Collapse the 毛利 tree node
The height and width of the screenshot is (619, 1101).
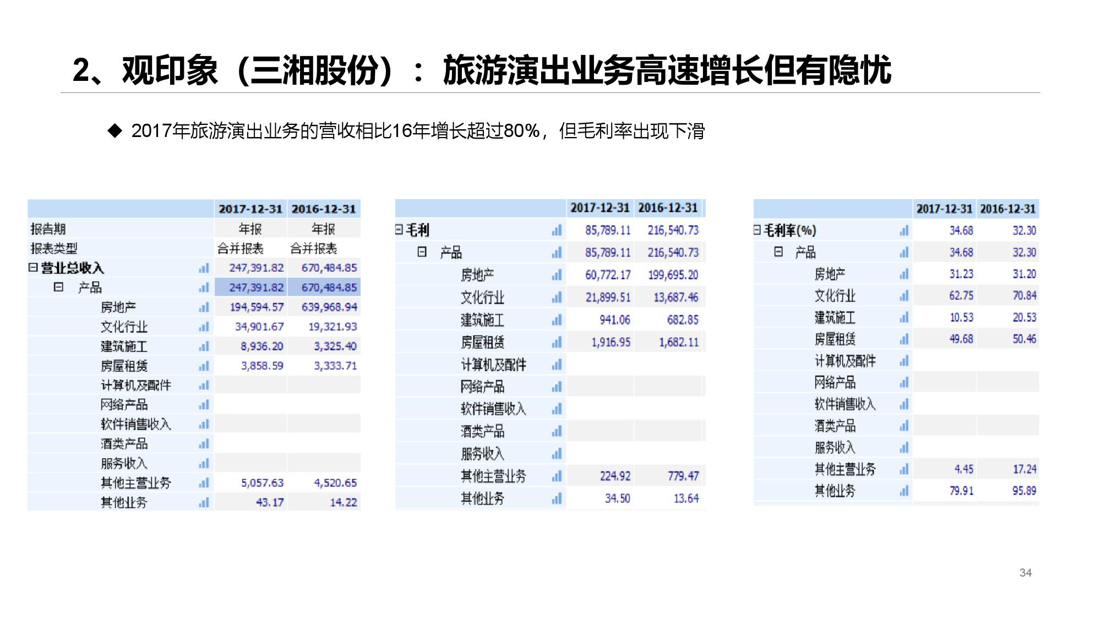pos(399,230)
